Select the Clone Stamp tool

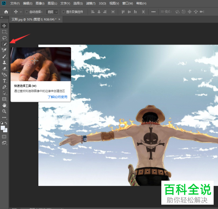(x=4, y=62)
